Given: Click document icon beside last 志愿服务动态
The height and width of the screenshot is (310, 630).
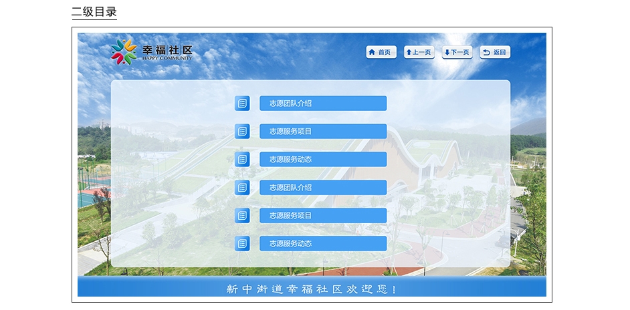Looking at the screenshot, I should tap(242, 244).
